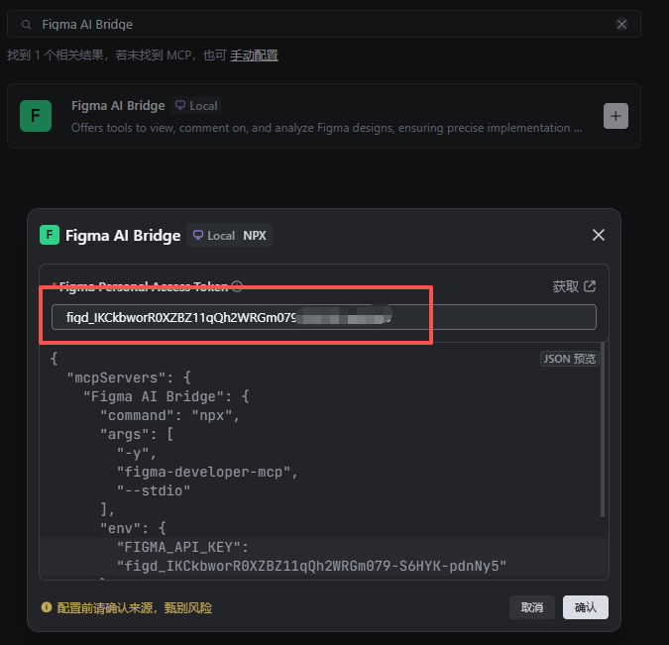Viewport: 669px width, 645px height.
Task: Click the JSON 预览 button
Action: coord(570,359)
